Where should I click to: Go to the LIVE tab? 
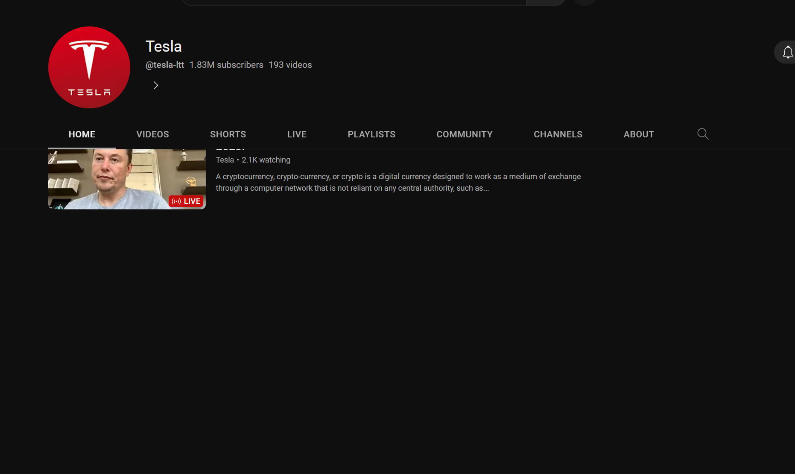[x=297, y=134]
